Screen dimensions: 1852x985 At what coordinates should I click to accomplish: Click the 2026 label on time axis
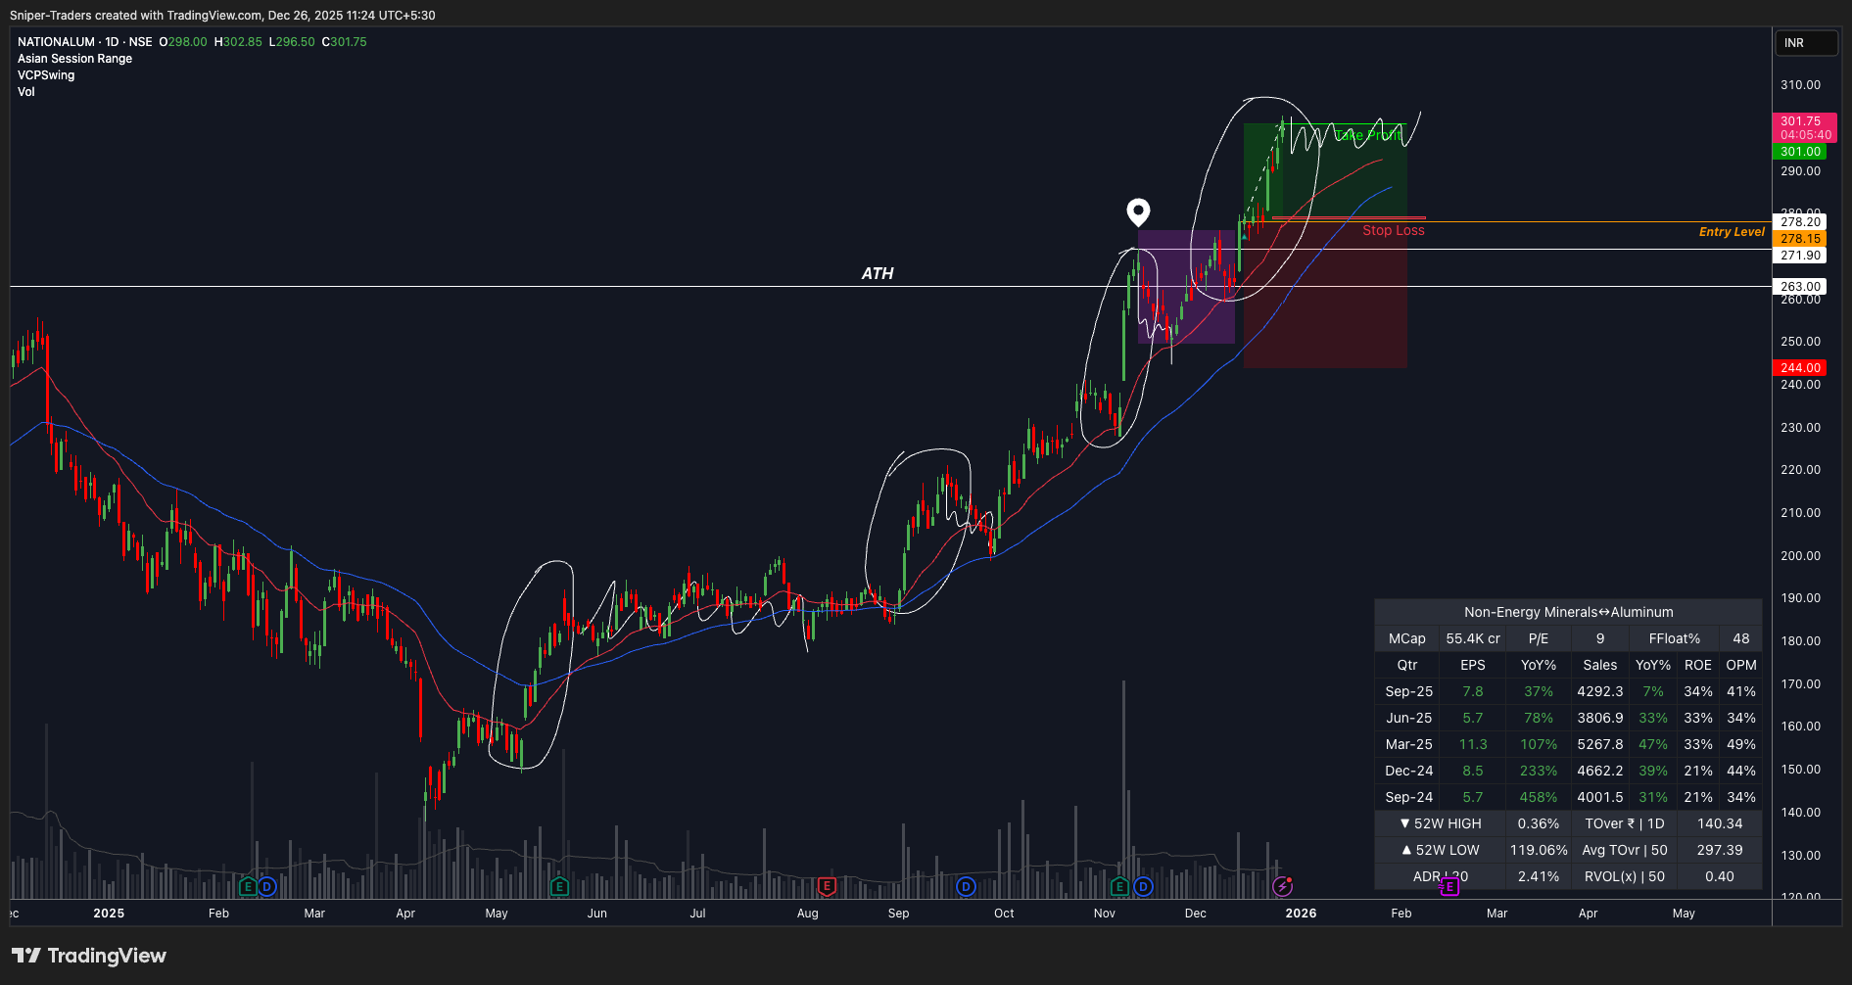pos(1301,914)
